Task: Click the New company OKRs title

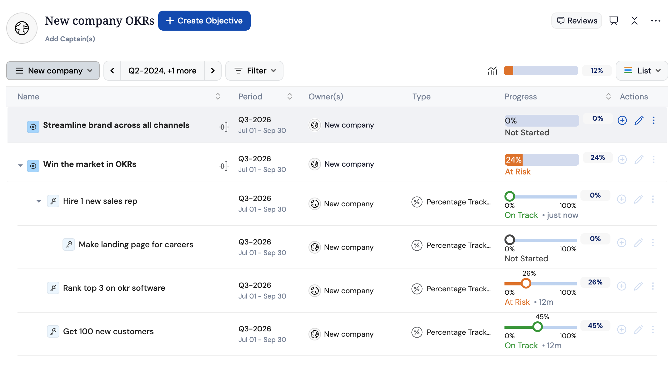Action: coord(100,21)
